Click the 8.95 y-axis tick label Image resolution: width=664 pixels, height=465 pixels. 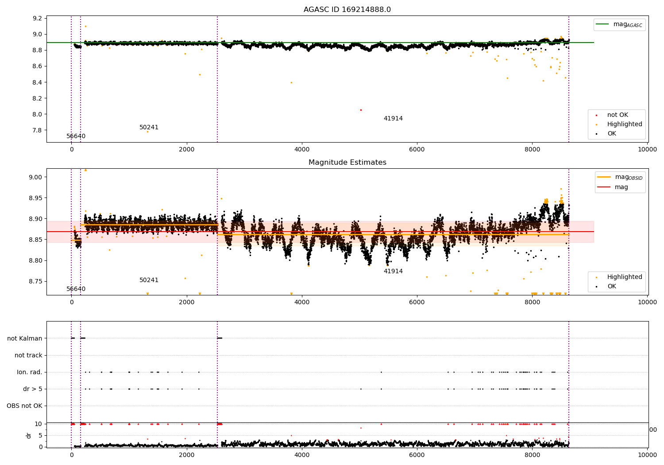tap(36, 198)
